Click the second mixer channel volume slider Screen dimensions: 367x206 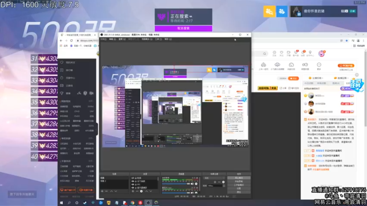pos(176,193)
